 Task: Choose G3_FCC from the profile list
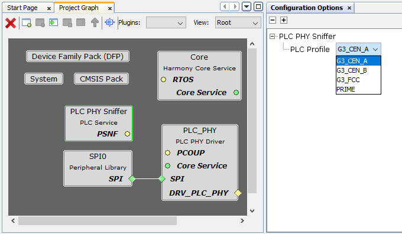click(x=358, y=80)
